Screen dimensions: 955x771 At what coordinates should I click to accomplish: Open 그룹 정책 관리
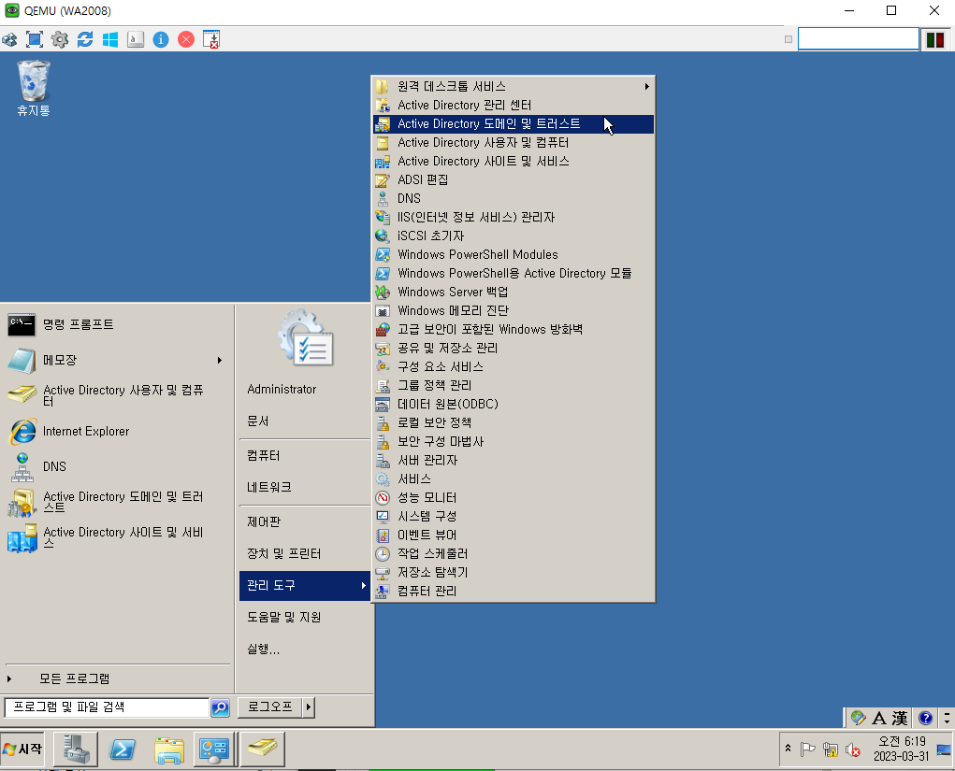coord(514,385)
